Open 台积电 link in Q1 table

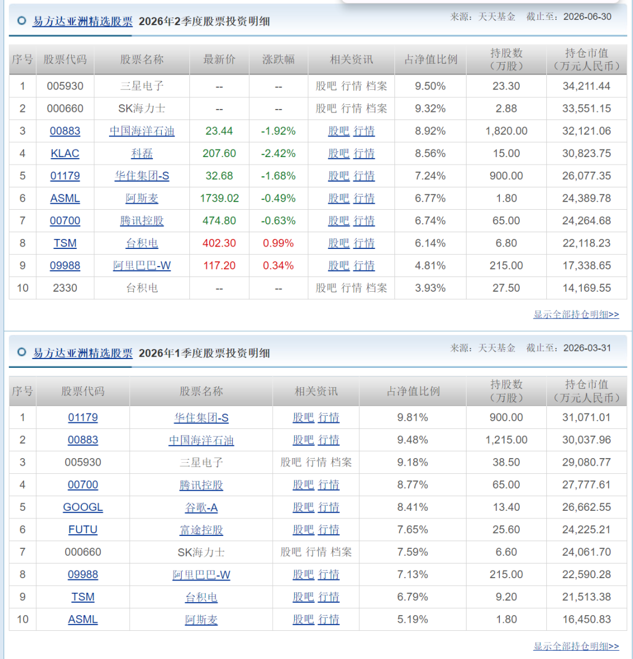(201, 597)
